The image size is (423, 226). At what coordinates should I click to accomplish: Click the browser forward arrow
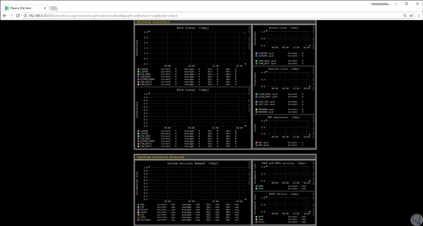[11, 16]
